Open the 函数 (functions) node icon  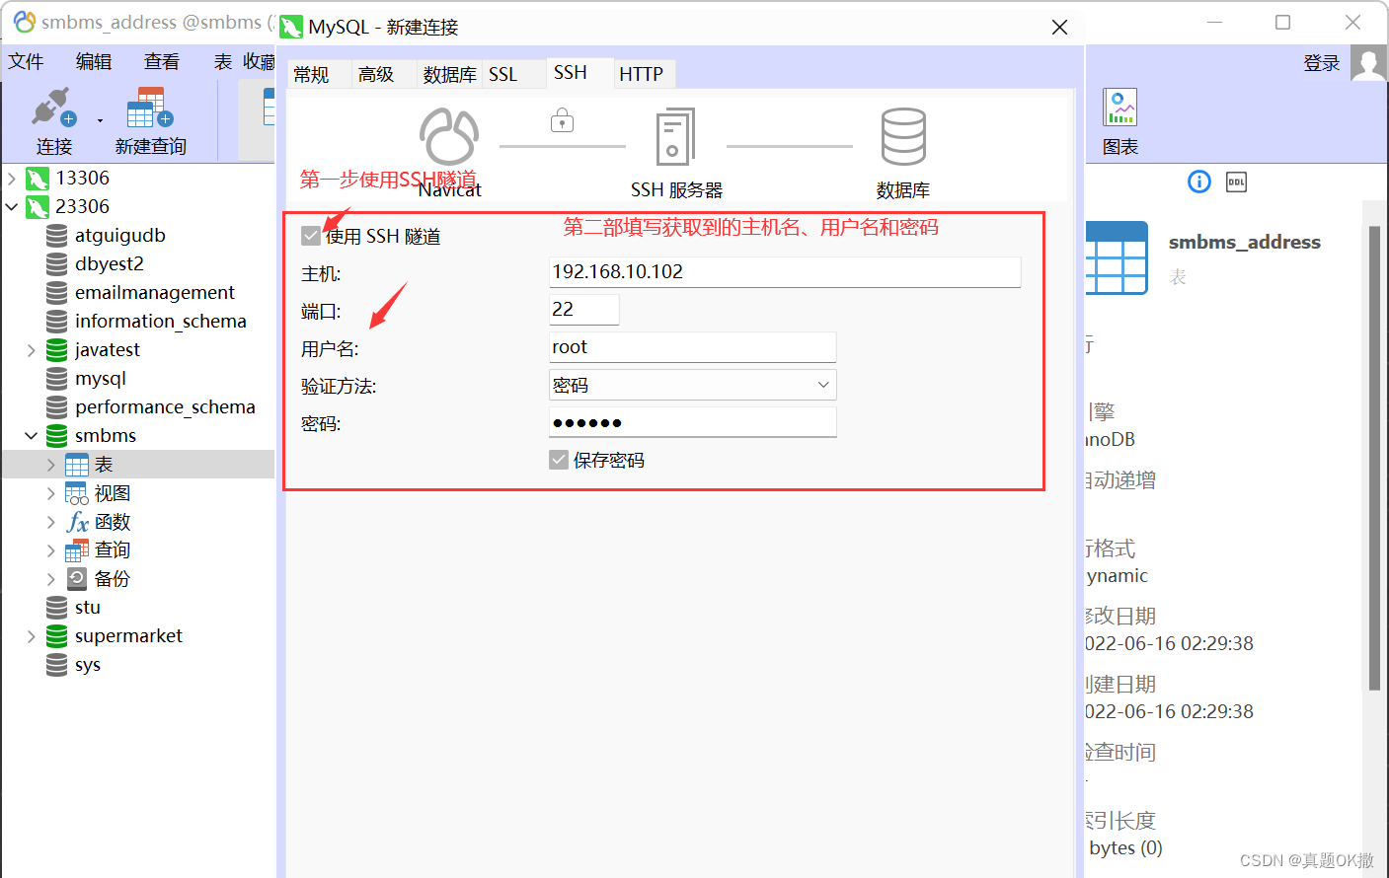pos(77,521)
